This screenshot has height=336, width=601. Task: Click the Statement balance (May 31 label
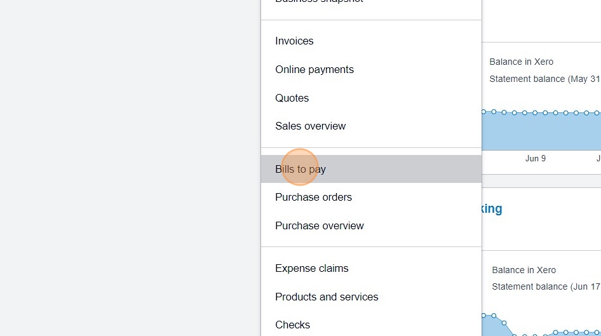point(544,79)
